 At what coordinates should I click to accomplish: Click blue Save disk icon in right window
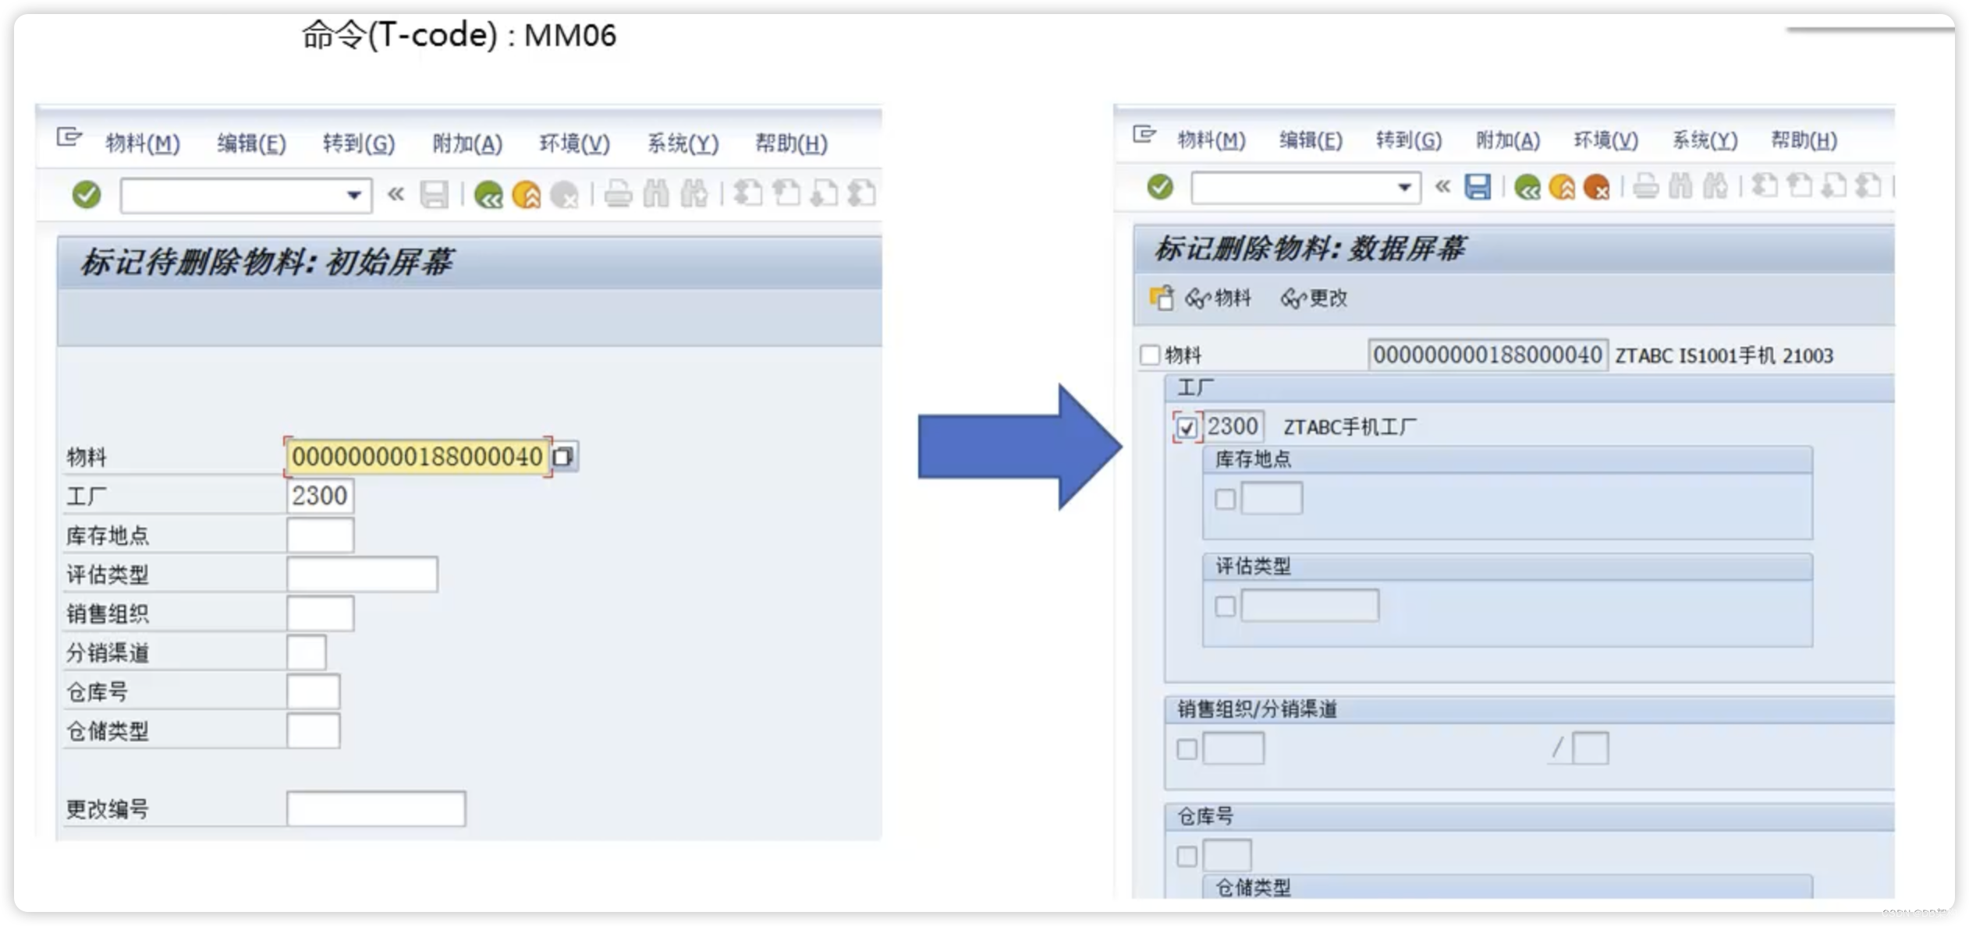(1477, 187)
